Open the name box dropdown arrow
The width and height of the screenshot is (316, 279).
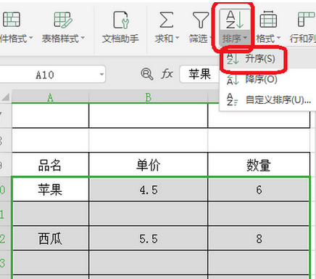coord(101,74)
